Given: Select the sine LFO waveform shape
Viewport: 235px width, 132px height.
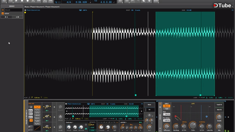Looking at the screenshot, I should pyautogui.click(x=37, y=107).
